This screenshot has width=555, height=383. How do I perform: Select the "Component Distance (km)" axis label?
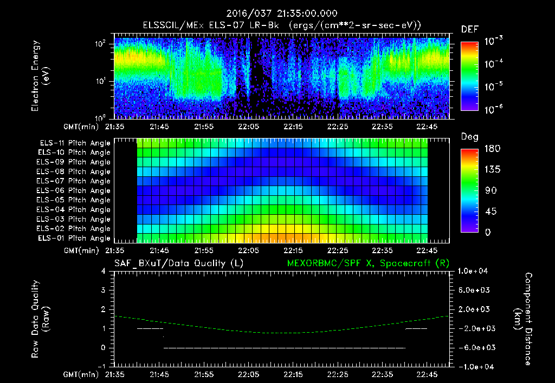523,319
